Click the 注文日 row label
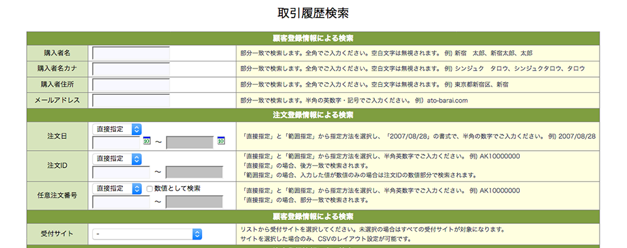Image resolution: width=627 pixels, height=248 pixels. pyautogui.click(x=57, y=136)
